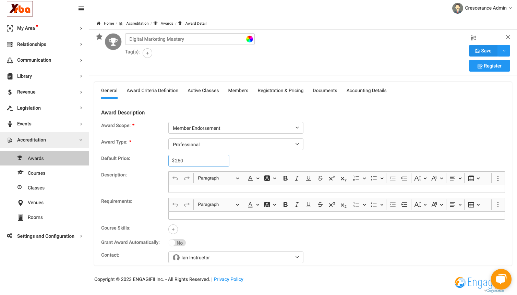This screenshot has width=517, height=295.
Task: Open the Contact dropdown showing Ian Instructor
Action: pyautogui.click(x=236, y=257)
